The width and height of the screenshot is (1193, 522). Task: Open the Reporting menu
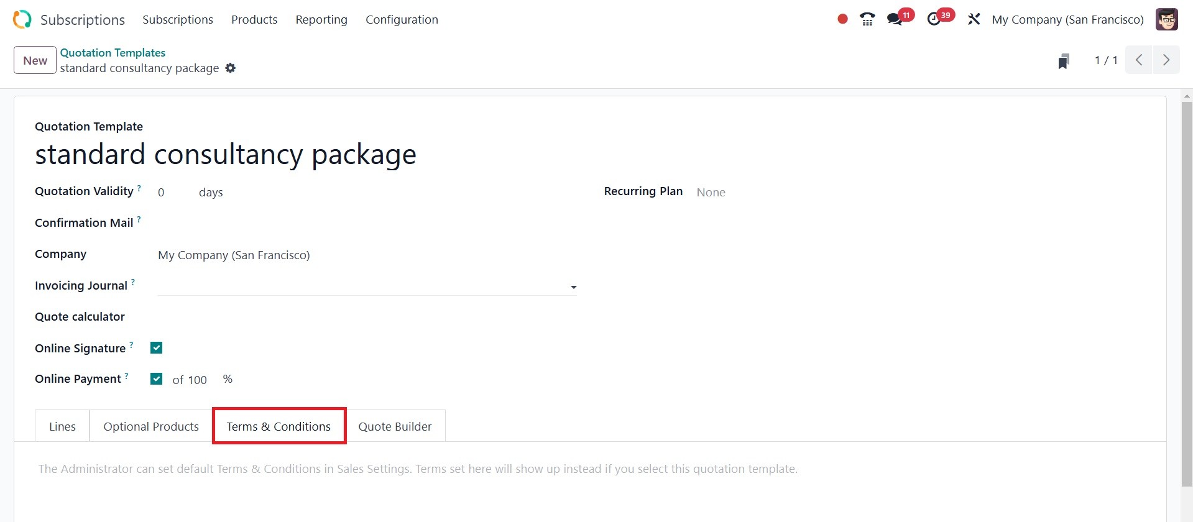(321, 19)
